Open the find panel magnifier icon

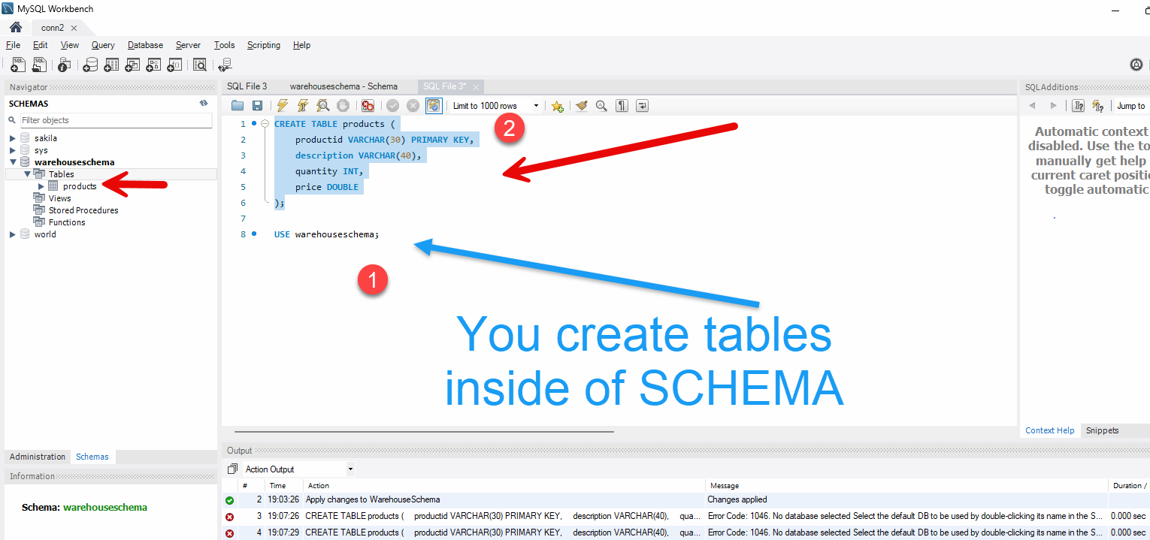click(x=601, y=106)
